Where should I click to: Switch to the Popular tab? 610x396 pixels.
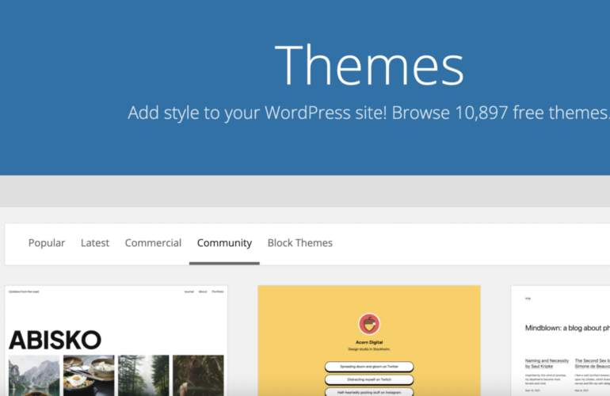(47, 243)
